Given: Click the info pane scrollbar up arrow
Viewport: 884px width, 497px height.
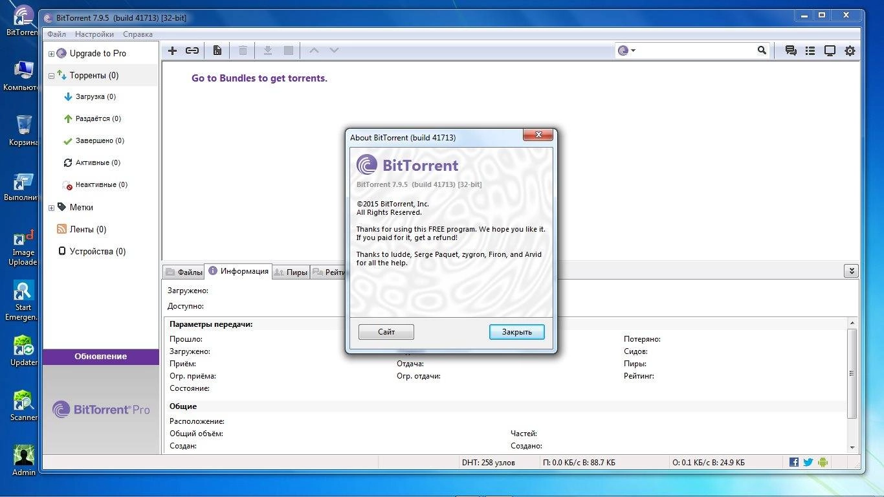Looking at the screenshot, I should point(852,323).
